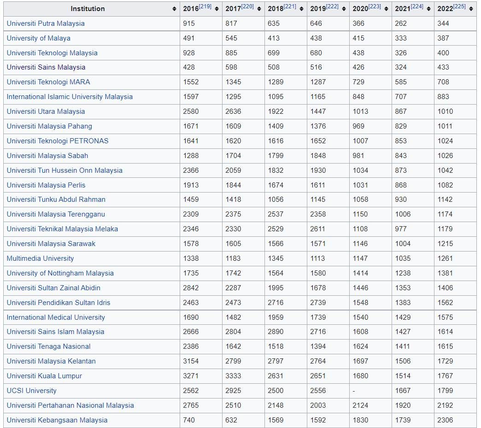Select 2019 value 1848 for Malaysia Sabah

click(318, 156)
